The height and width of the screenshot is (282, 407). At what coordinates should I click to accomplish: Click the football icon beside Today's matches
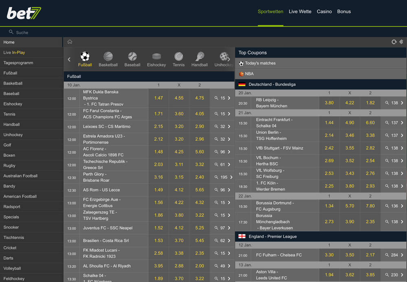pos(241,63)
